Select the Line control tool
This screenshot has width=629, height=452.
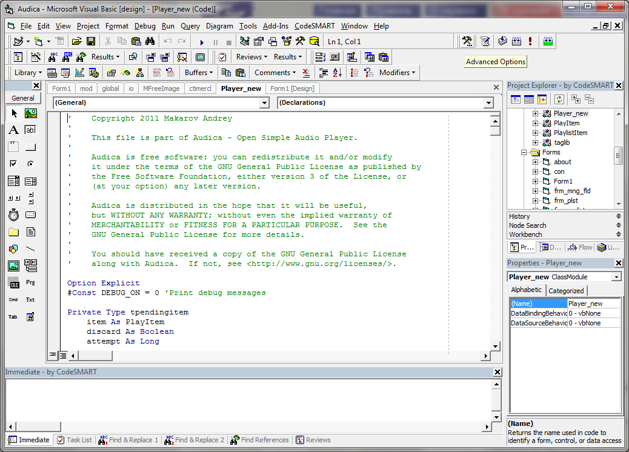coord(30,248)
